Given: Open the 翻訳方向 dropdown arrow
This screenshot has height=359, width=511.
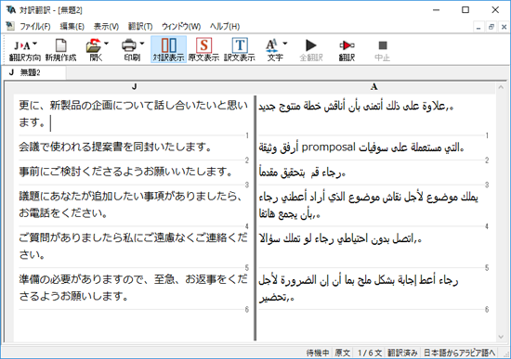Looking at the screenshot, I should pyautogui.click(x=35, y=44).
